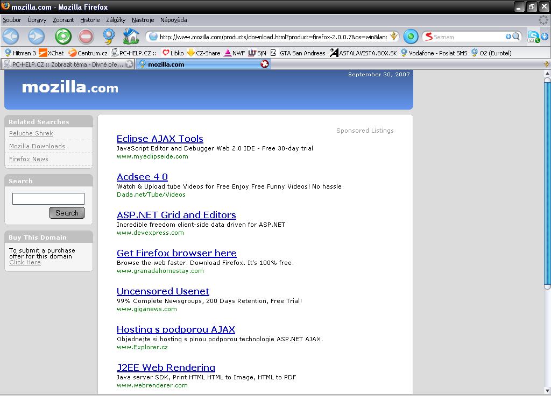Open the Get Firefox browser here link
The width and height of the screenshot is (551, 396).
[x=176, y=253]
